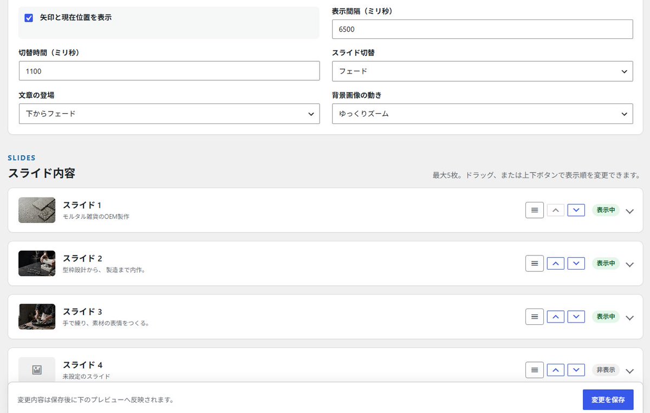Click スライド 3 title text
Screen dimensions: 650x413
82,311
